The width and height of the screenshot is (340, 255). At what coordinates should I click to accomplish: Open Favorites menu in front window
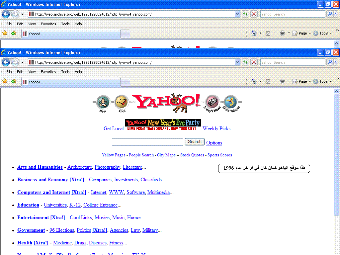click(x=48, y=72)
